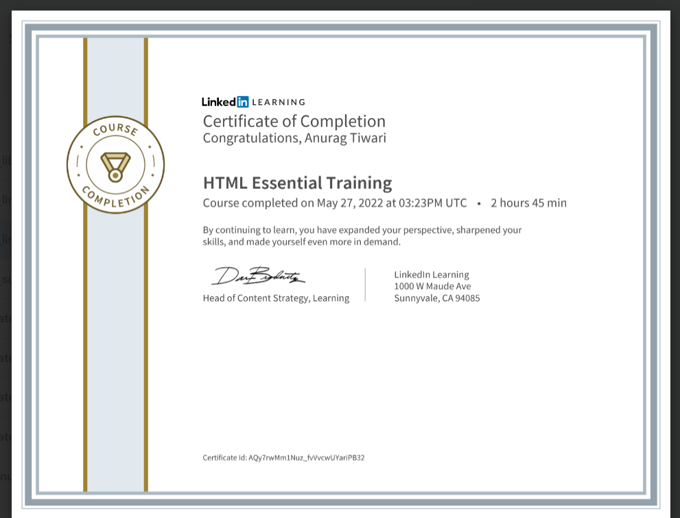Click '1000 W Maude Ave' address text
This screenshot has width=680, height=518.
point(432,286)
